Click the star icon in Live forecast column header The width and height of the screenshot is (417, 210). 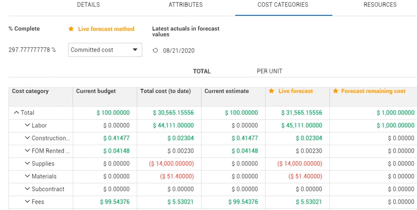271,91
